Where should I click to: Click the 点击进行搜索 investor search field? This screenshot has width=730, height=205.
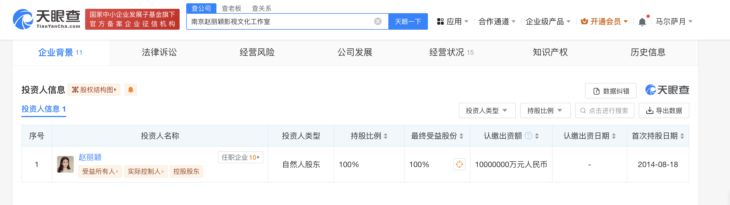pos(604,110)
